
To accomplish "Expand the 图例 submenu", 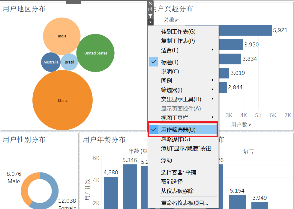I will tap(183, 81).
